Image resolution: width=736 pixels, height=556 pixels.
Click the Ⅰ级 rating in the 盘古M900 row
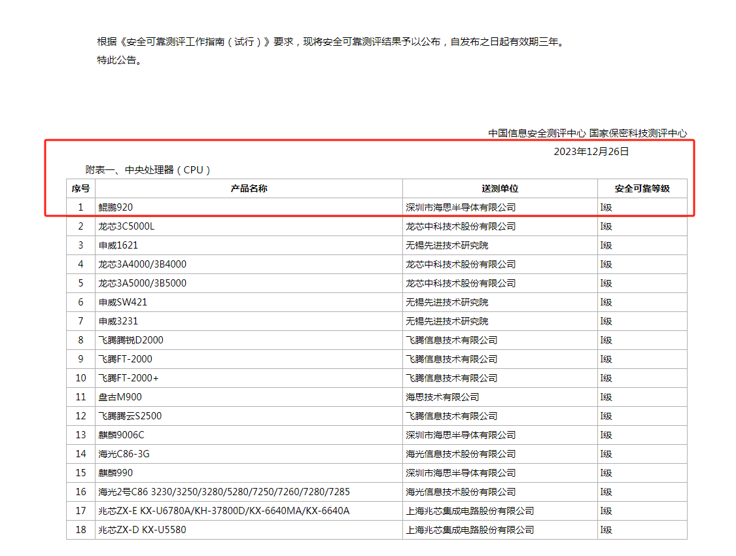point(606,397)
